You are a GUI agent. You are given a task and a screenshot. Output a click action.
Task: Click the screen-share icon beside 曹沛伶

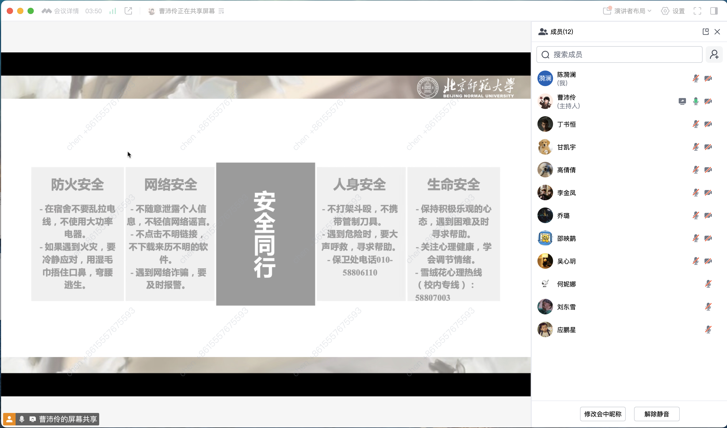(x=682, y=101)
